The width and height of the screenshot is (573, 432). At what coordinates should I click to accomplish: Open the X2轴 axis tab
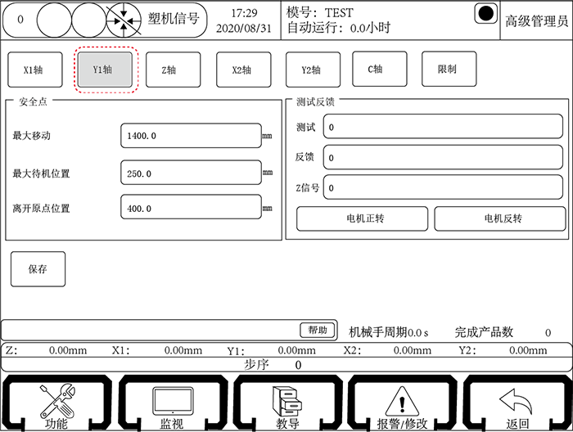(243, 70)
